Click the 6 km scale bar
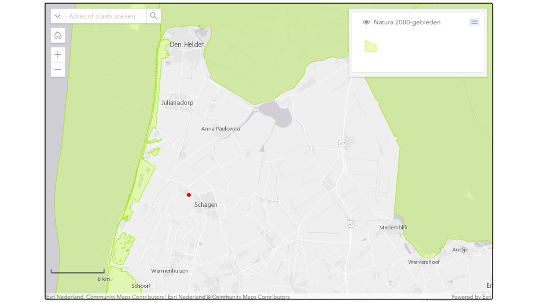This screenshot has height=302, width=537. coord(78,273)
